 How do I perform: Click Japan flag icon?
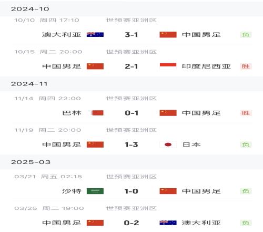click(168, 144)
